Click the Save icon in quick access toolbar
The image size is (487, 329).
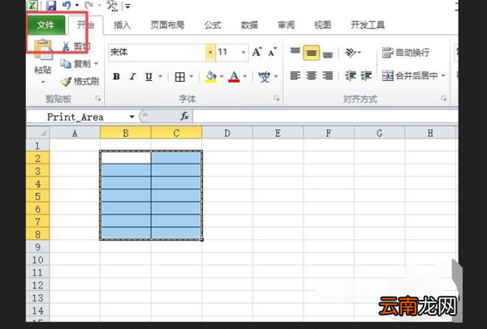coord(51,6)
